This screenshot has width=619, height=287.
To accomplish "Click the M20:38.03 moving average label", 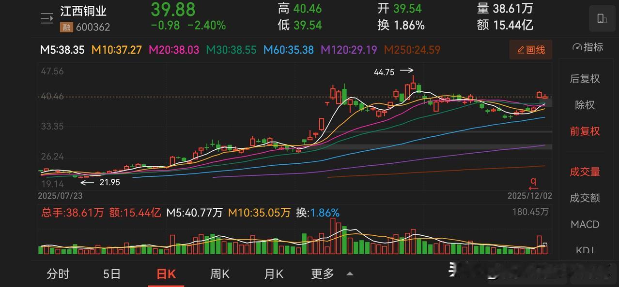I will tap(174, 50).
